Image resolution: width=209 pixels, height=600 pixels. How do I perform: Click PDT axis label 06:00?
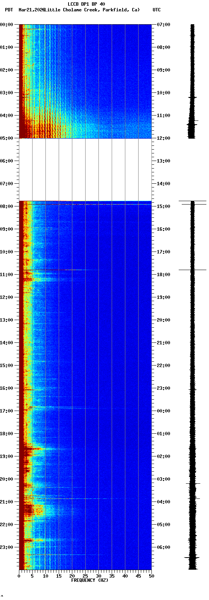coord(6,161)
